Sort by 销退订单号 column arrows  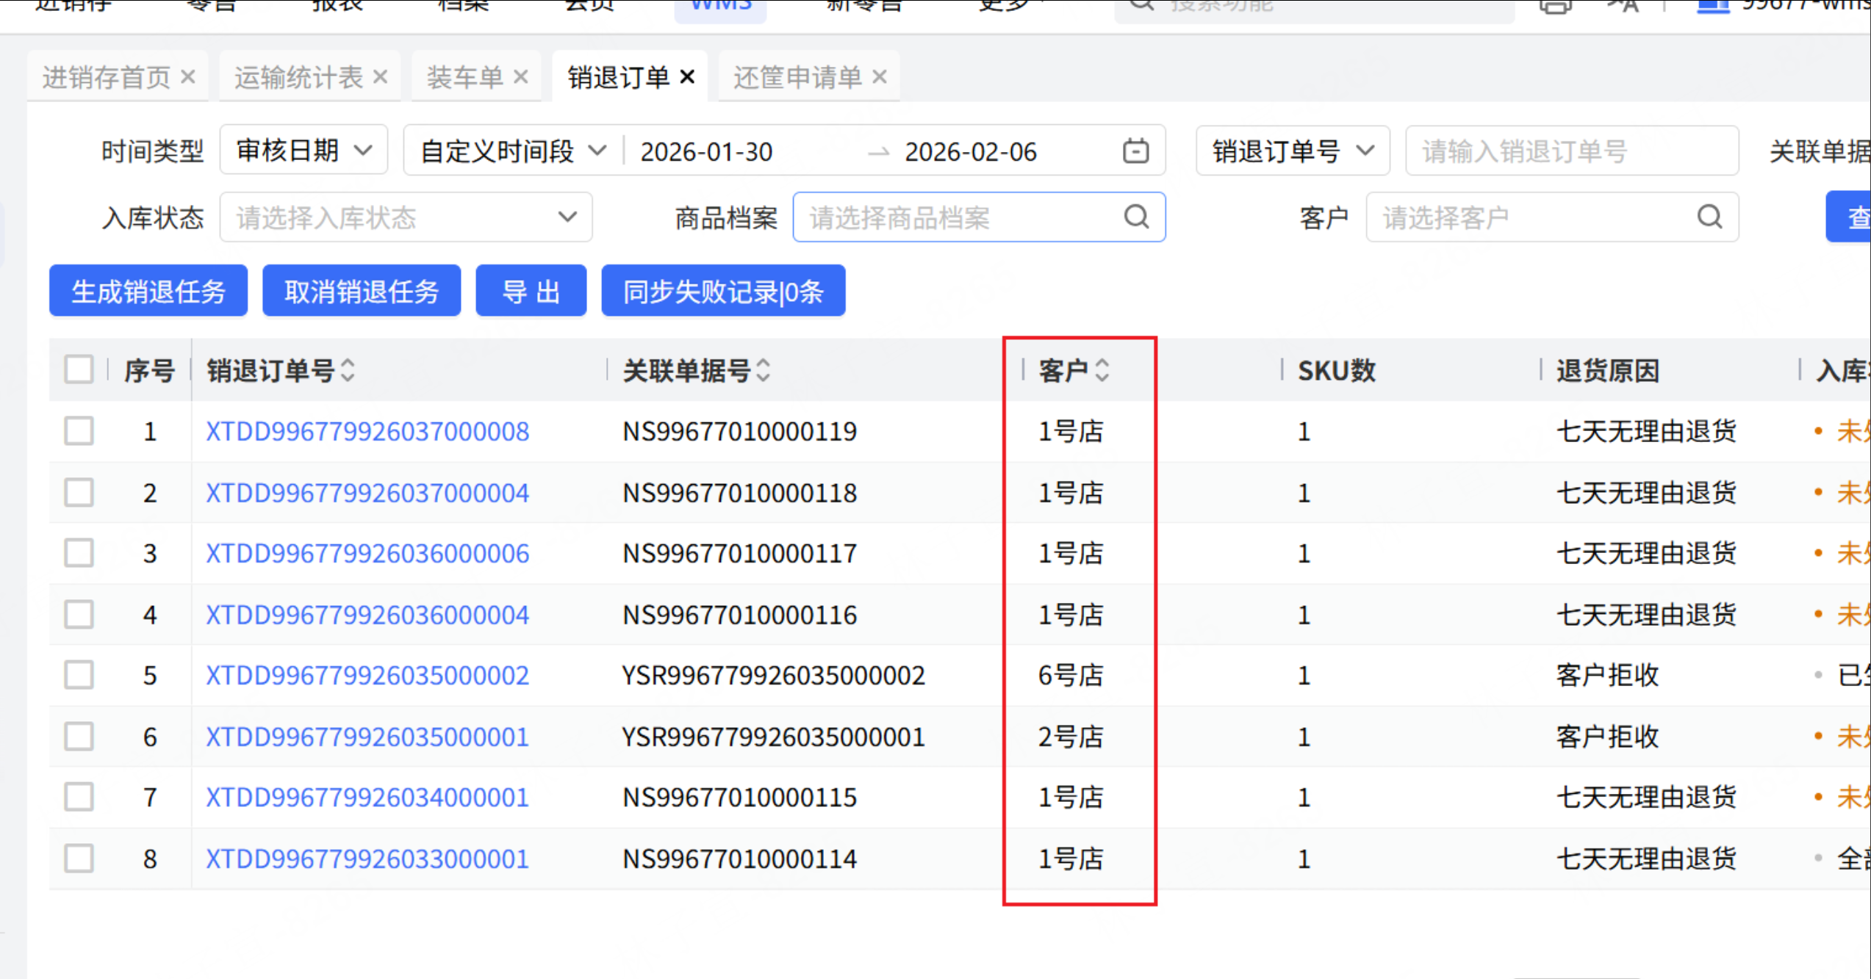tap(348, 370)
